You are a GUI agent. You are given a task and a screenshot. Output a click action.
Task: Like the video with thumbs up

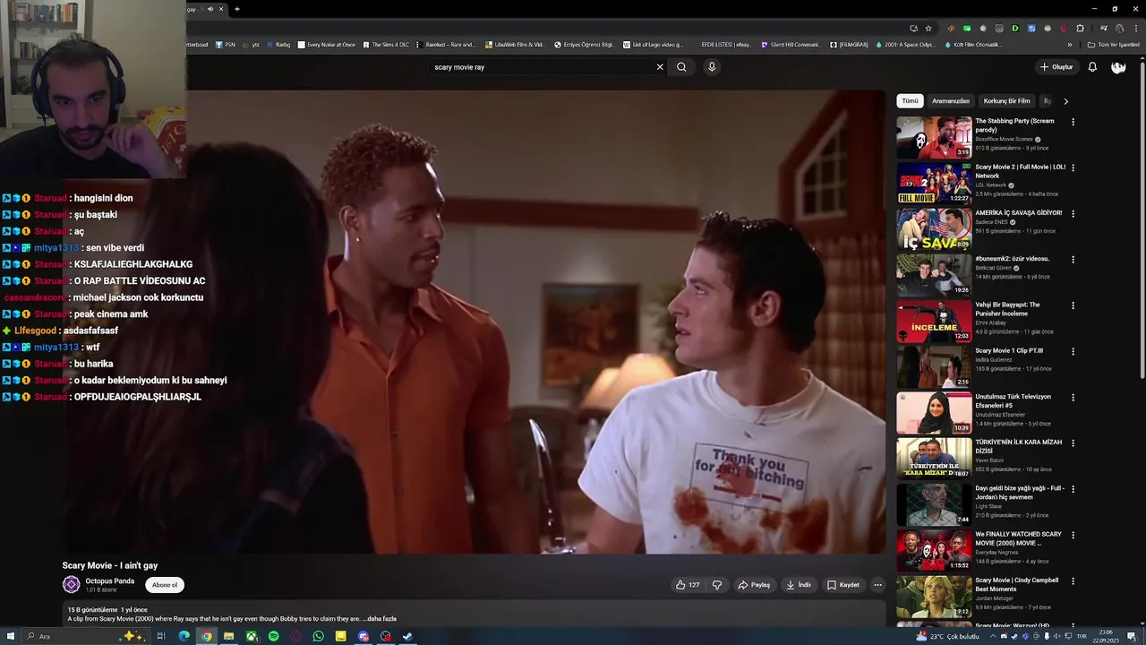(x=688, y=585)
